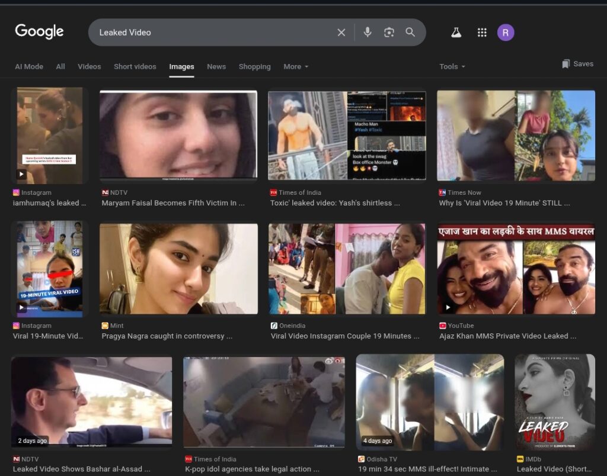Go to Google home via the logo
Screen dimensions: 607x476
pyautogui.click(x=39, y=32)
